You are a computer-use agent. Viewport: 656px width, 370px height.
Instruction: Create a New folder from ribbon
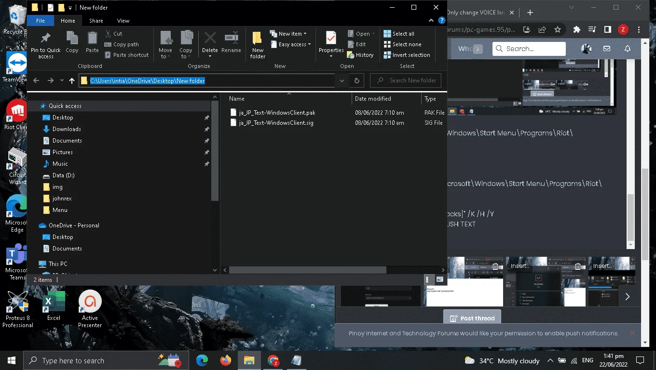258,45
